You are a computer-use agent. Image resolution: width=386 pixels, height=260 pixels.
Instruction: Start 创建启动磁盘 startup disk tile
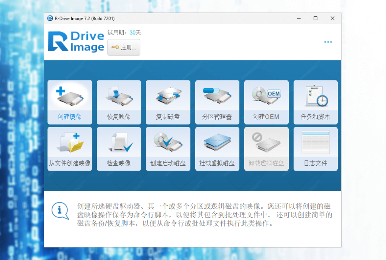tap(168, 149)
